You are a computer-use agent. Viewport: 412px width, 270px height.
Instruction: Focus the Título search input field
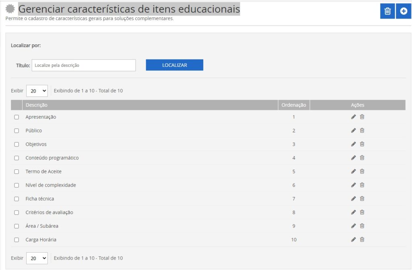coord(84,65)
